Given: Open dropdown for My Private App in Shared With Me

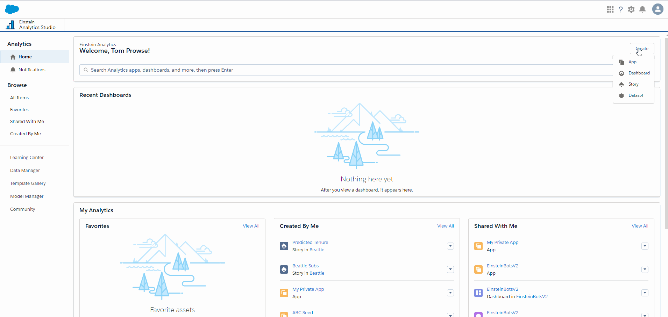Looking at the screenshot, I should [x=645, y=246].
